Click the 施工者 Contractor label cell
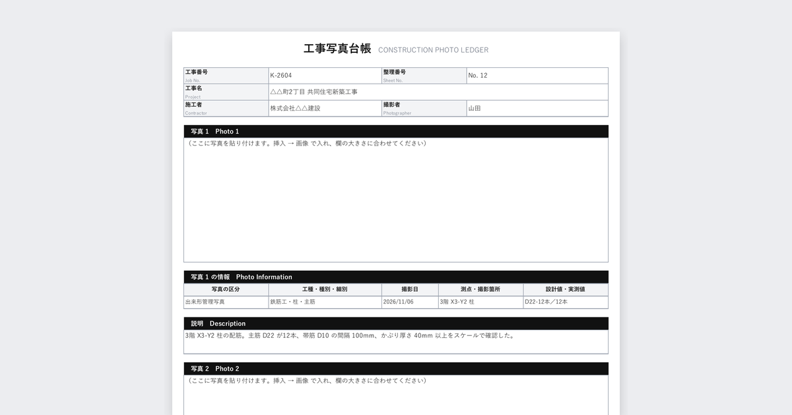The image size is (792, 415). 226,109
